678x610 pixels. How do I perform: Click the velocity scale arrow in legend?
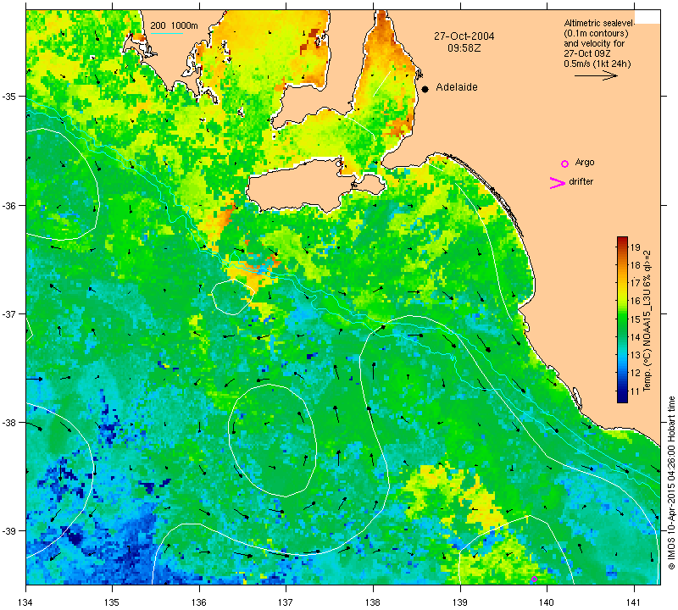[597, 75]
